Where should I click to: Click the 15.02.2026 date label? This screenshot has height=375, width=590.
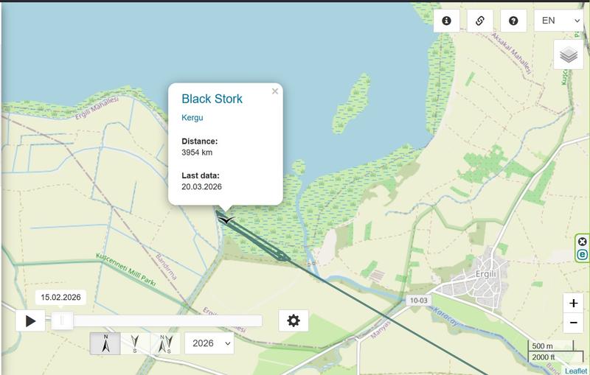pos(60,297)
